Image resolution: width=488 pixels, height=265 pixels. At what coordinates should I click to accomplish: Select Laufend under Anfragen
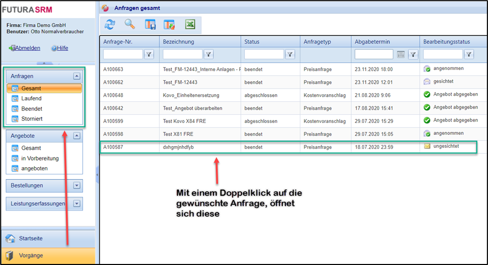tap(31, 98)
